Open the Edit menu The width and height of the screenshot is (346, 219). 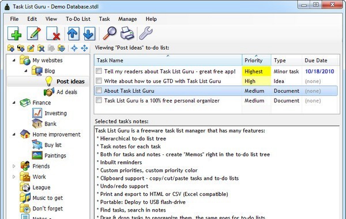click(x=32, y=19)
